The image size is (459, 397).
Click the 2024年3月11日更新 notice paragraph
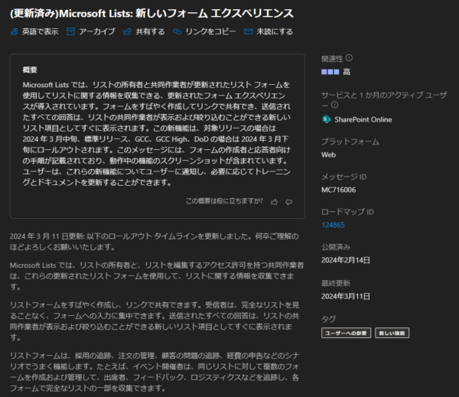pyautogui.click(x=155, y=242)
